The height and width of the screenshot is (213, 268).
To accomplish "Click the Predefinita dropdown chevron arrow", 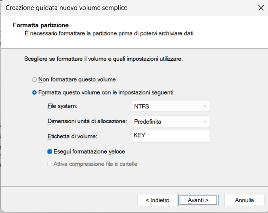I will tap(205, 121).
